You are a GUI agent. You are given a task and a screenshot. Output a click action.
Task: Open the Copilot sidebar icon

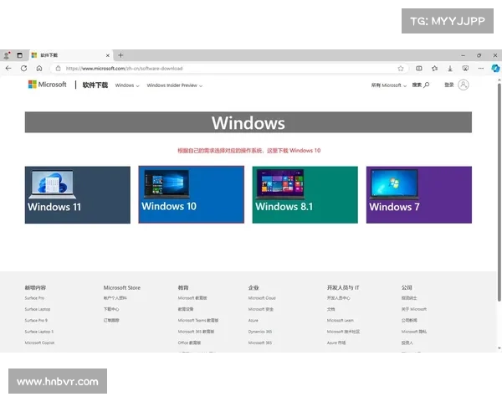pos(495,69)
